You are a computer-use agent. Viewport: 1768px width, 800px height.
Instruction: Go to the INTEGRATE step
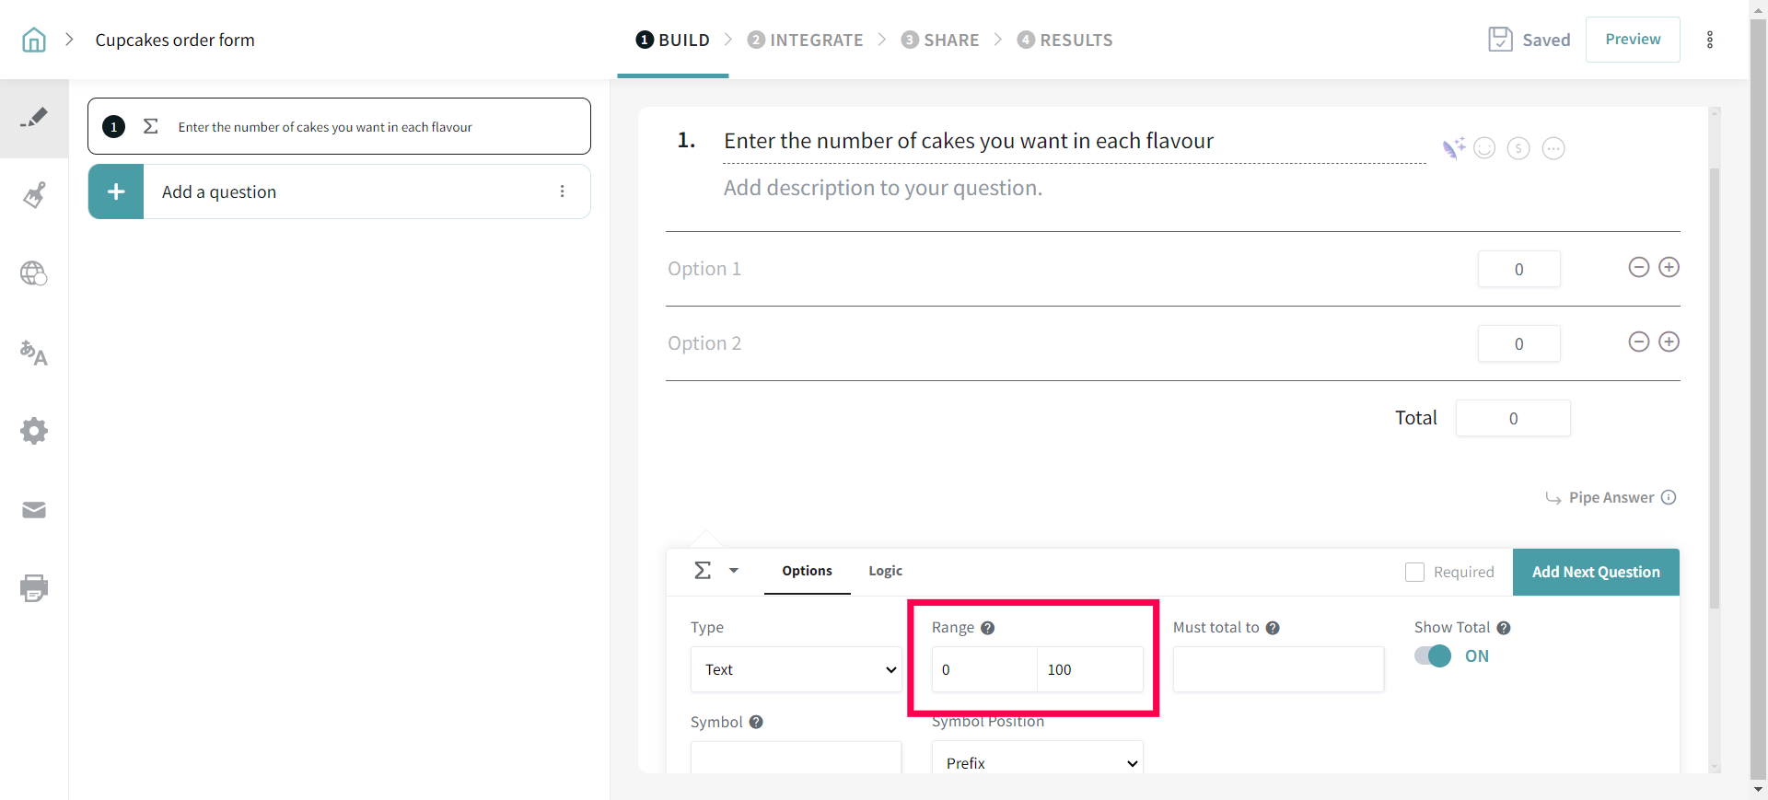coord(805,40)
